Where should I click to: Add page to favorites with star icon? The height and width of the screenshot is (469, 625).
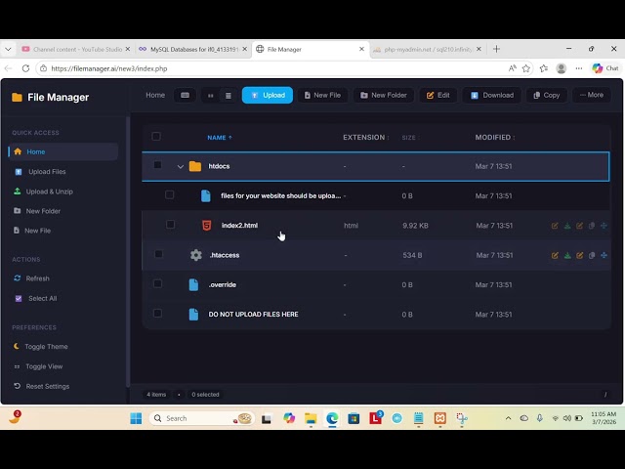click(x=526, y=68)
